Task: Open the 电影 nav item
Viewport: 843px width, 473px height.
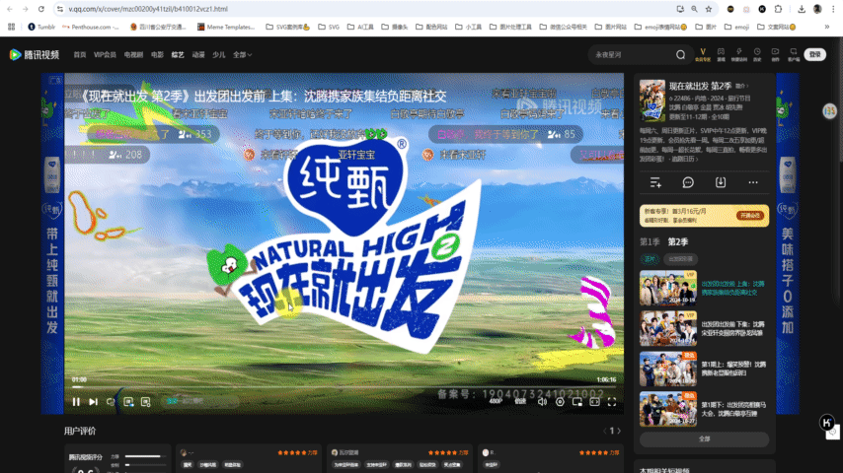Action: click(x=157, y=55)
